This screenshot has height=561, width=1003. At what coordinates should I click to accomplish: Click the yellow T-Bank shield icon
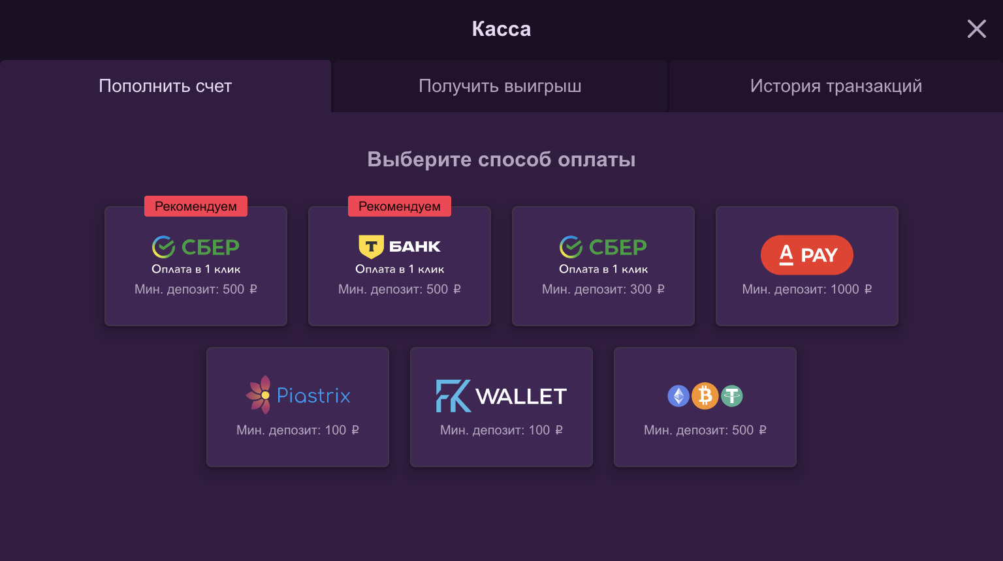point(371,247)
